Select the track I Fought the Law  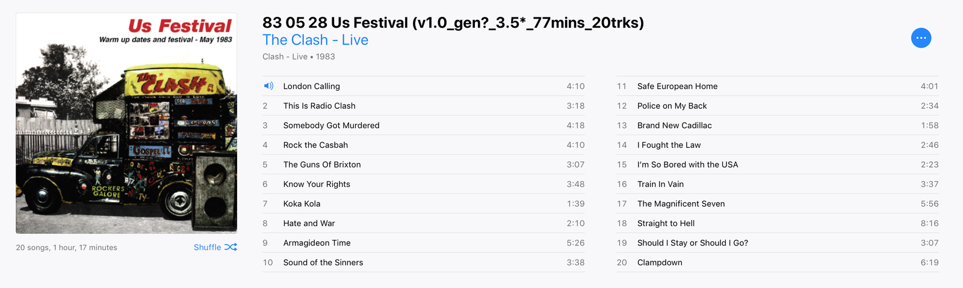tap(669, 145)
